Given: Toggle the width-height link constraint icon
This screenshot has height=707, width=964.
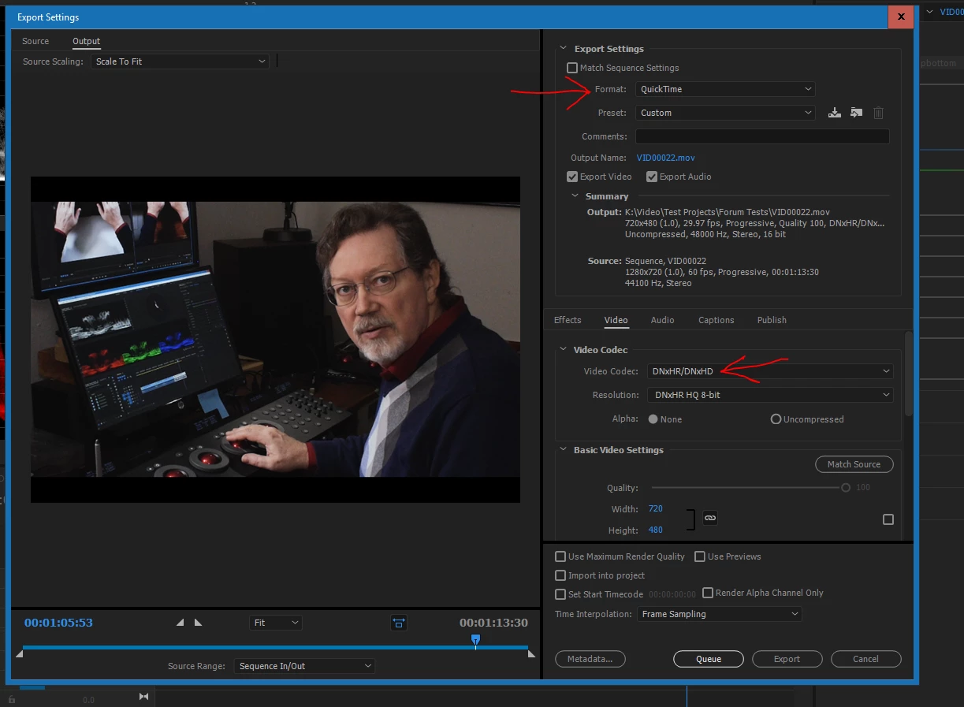Looking at the screenshot, I should point(710,518).
